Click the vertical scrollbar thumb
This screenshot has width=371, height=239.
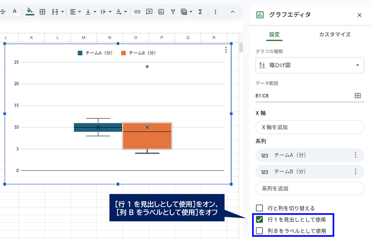[241, 48]
